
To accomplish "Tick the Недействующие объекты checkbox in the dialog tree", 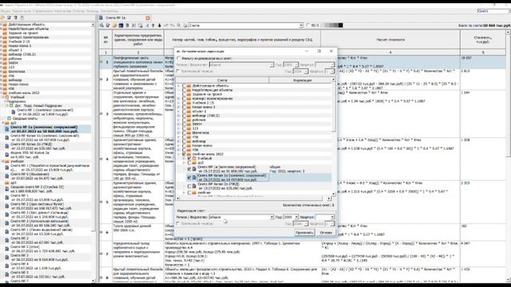I will [184, 90].
